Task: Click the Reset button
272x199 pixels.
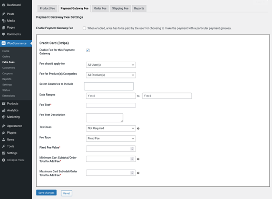Action: point(66,193)
